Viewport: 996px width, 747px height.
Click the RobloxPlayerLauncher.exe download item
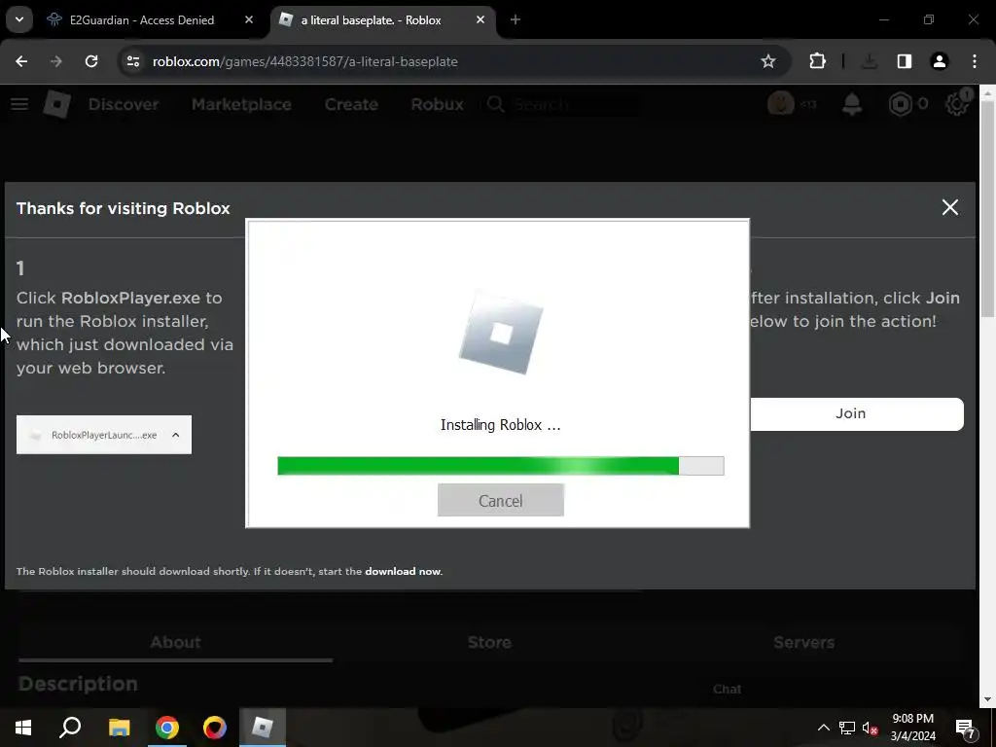(x=104, y=435)
